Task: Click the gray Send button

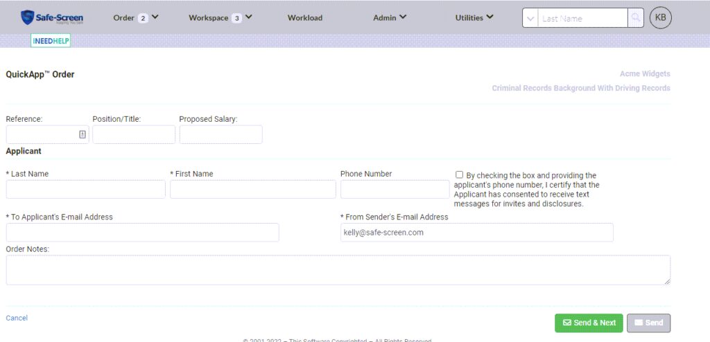Action: [x=648, y=323]
